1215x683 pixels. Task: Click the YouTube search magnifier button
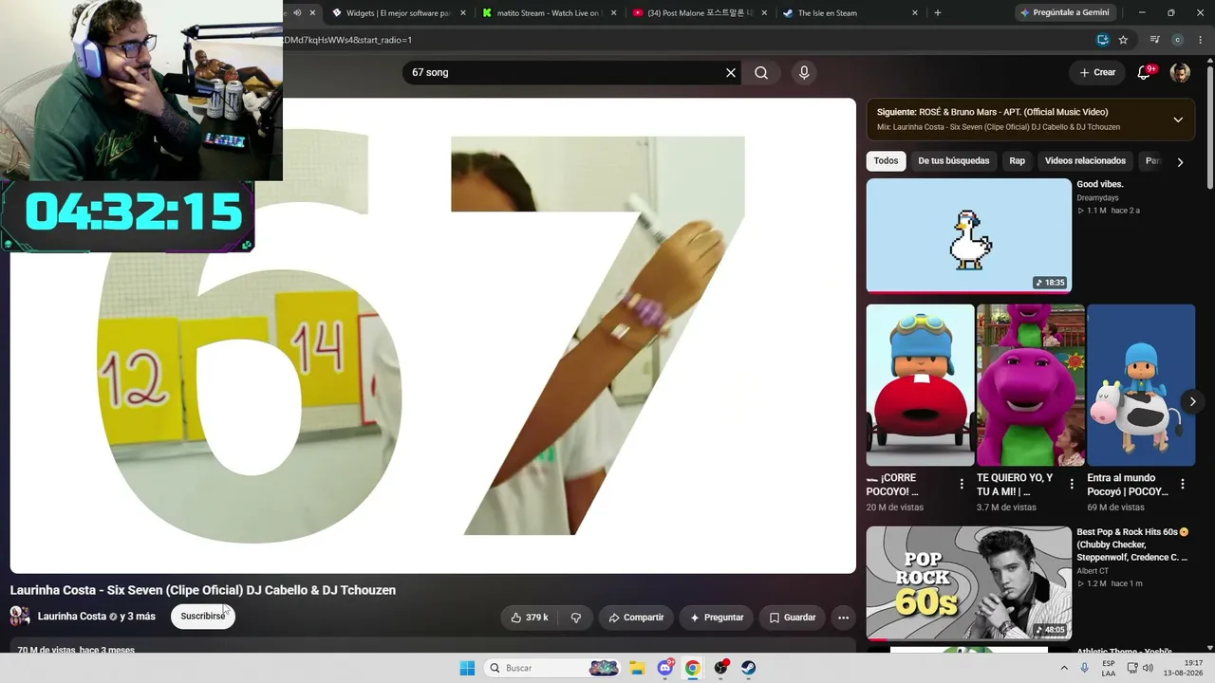[761, 73]
